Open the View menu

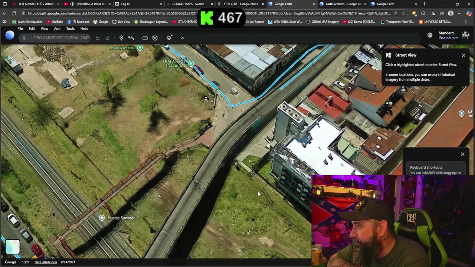pos(44,29)
